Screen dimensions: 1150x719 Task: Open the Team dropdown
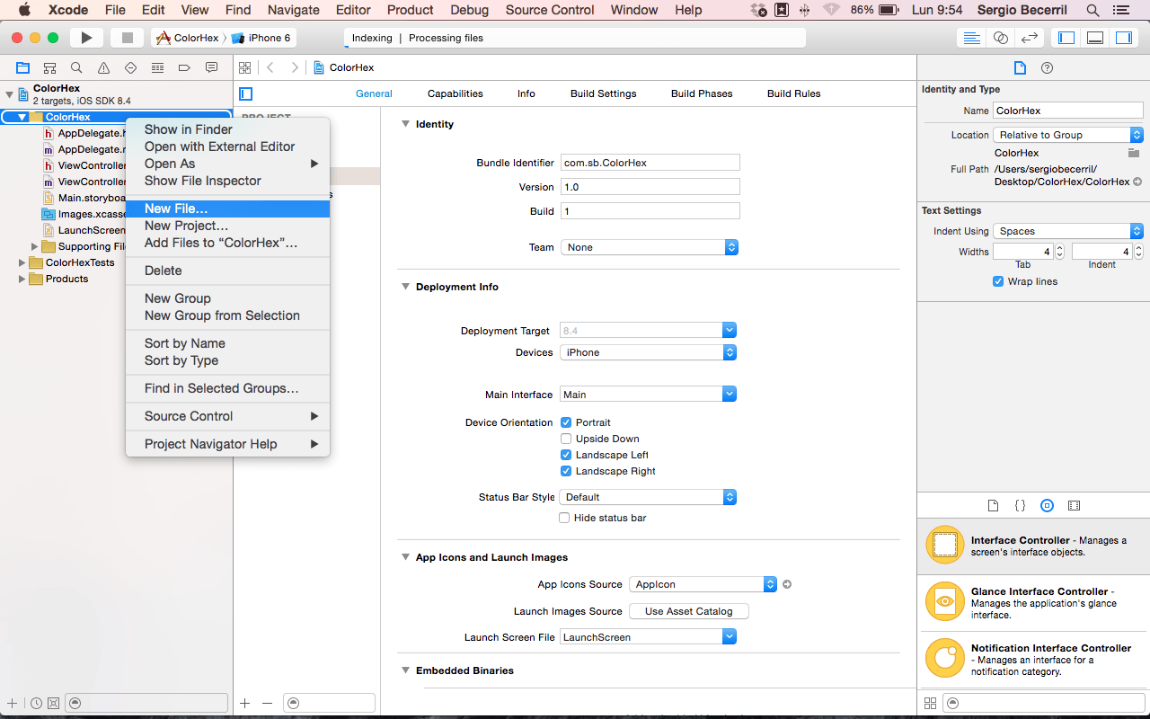(x=649, y=247)
